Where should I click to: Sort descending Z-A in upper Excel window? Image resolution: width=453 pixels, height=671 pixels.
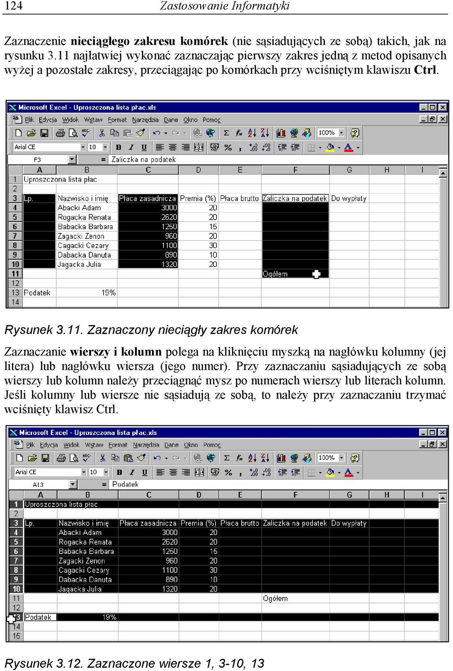(264, 133)
